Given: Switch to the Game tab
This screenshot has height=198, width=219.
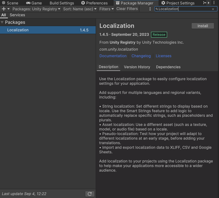Looking at the screenshot, I should pyautogui.click(x=34, y=3).
